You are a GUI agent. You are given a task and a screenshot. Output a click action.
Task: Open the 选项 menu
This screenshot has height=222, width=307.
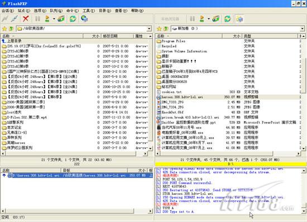[40, 11]
